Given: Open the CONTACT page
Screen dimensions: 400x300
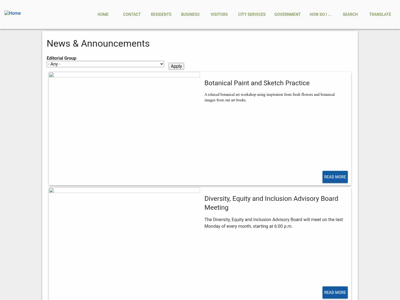Looking at the screenshot, I should pos(132,14).
